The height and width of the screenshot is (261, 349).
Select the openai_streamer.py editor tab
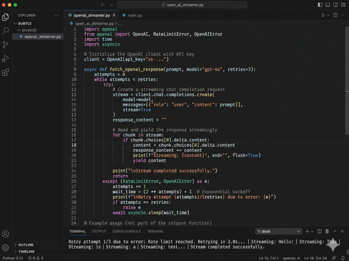pyautogui.click(x=91, y=15)
